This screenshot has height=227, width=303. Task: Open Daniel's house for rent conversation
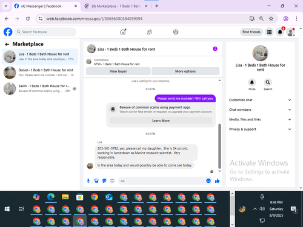click(40, 73)
